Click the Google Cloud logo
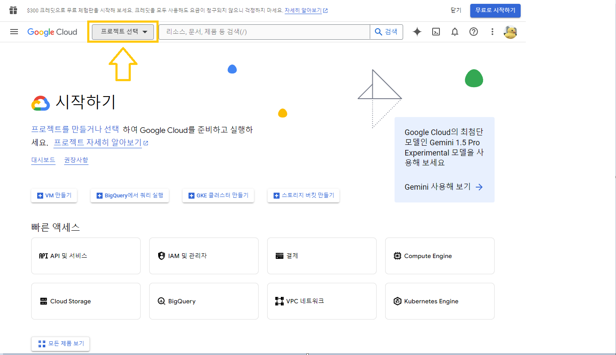The width and height of the screenshot is (616, 355). 52,32
